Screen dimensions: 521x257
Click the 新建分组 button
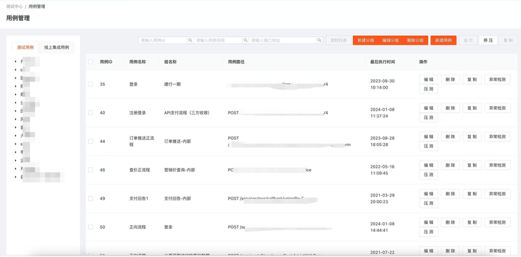coord(365,40)
